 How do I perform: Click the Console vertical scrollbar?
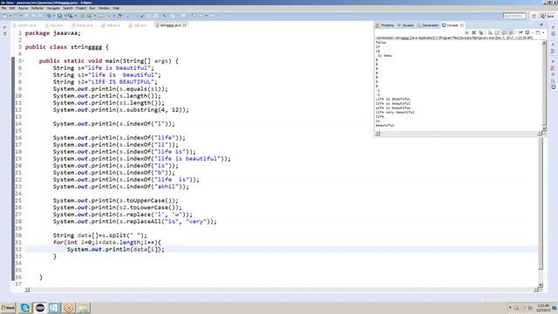coord(544,85)
